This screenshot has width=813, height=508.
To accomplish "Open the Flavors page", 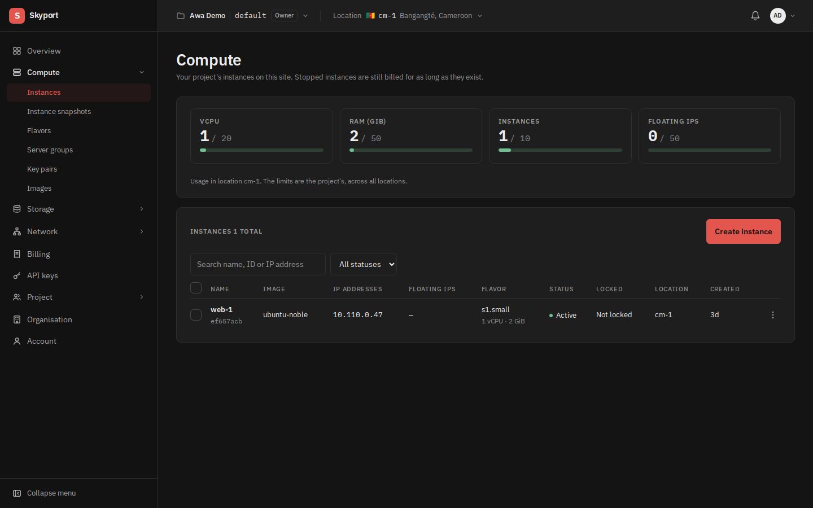I will [x=78, y=131].
